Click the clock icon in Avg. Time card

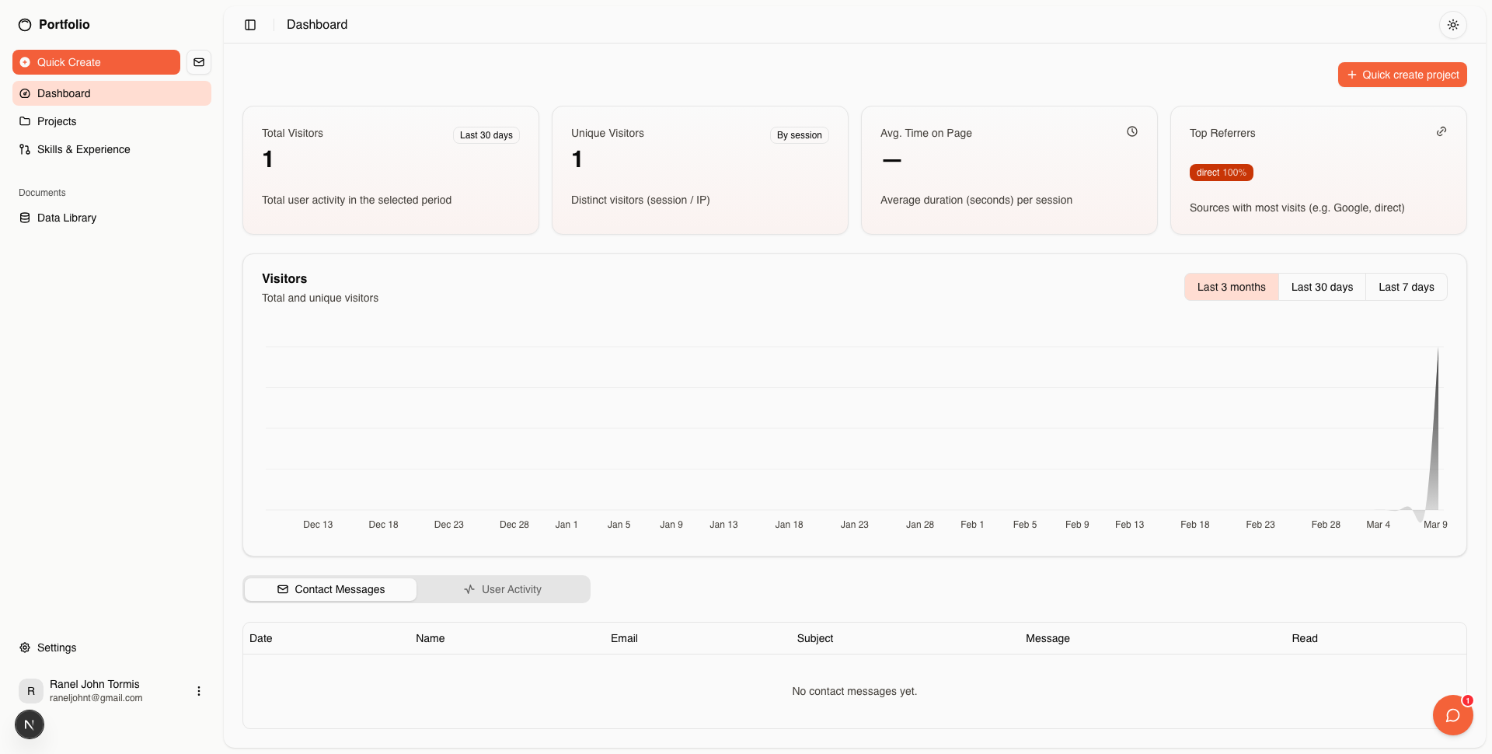click(x=1132, y=132)
